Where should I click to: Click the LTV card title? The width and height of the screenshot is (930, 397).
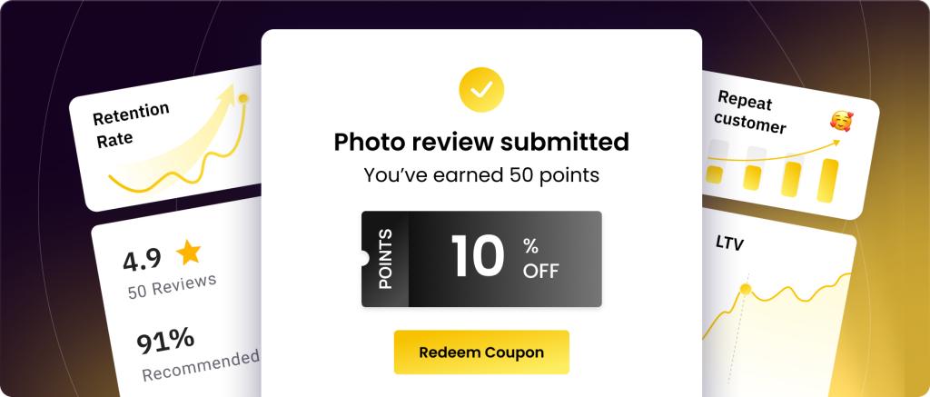pos(729,243)
